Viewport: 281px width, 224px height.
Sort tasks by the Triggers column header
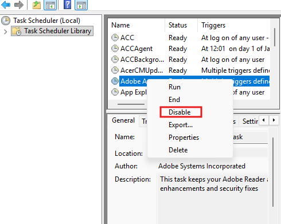pos(234,25)
